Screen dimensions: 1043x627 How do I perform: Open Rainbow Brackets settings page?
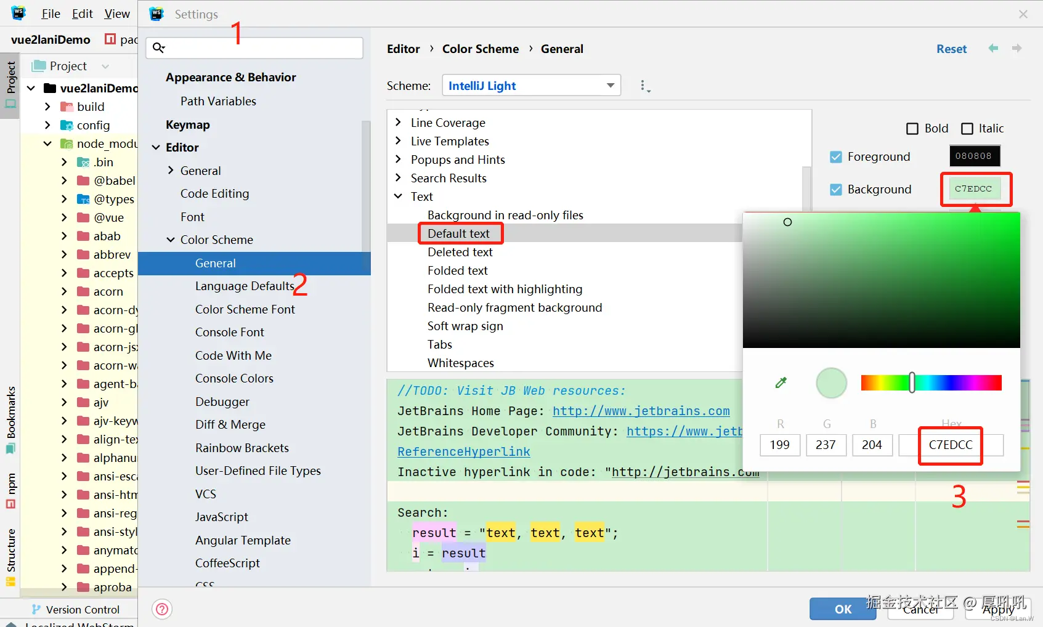pos(242,448)
